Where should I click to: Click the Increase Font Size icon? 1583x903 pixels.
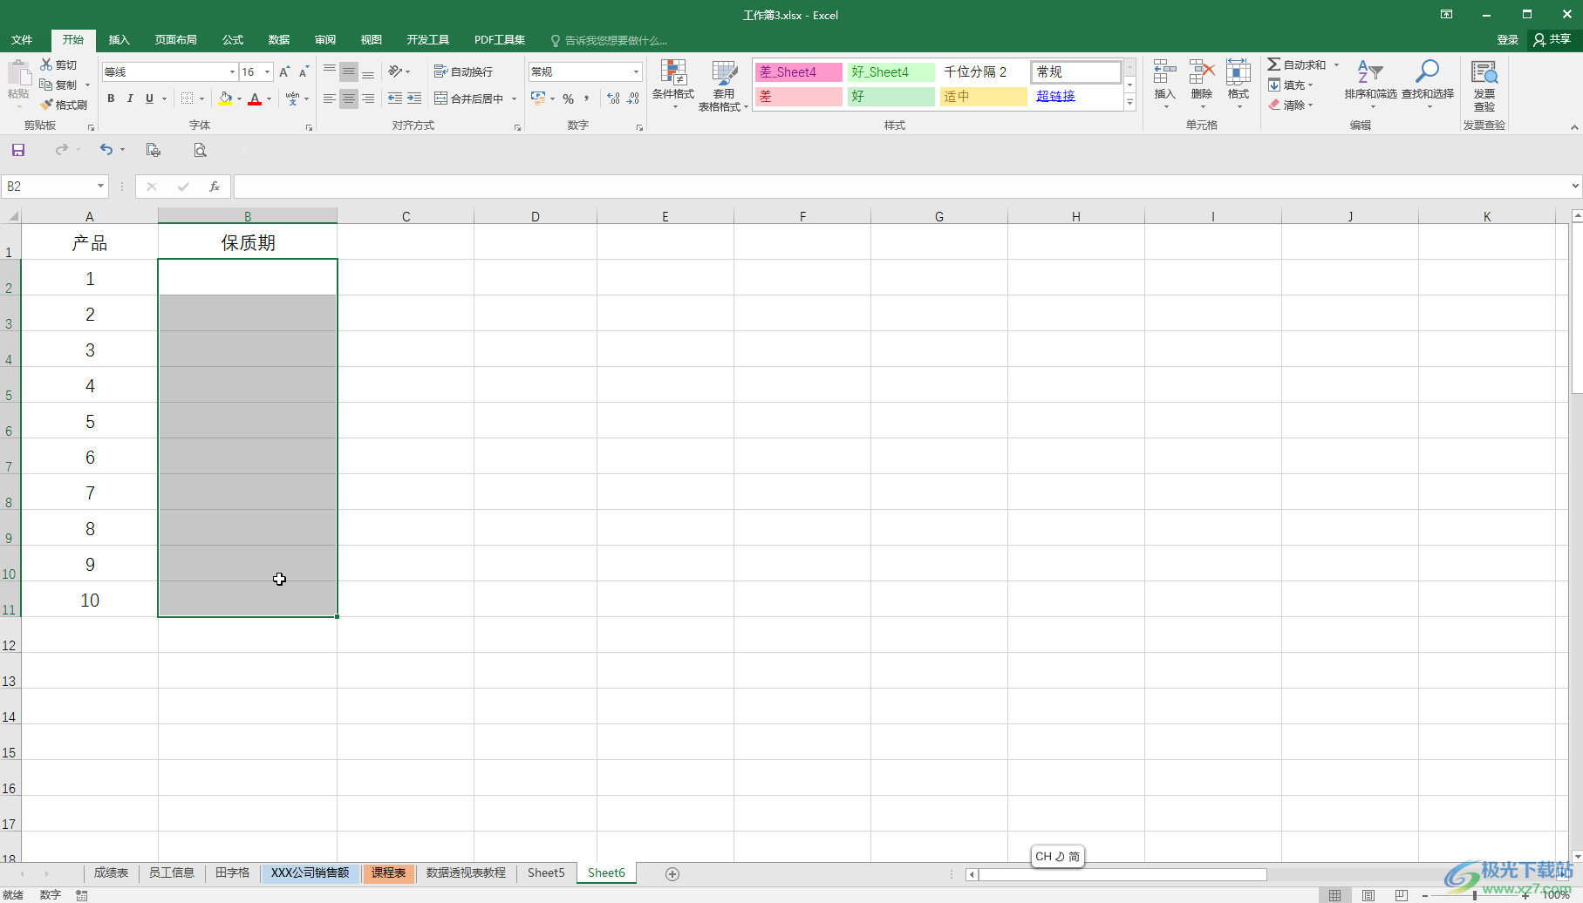(284, 71)
